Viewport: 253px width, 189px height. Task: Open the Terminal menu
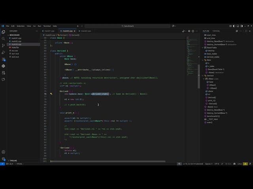click(x=47, y=26)
